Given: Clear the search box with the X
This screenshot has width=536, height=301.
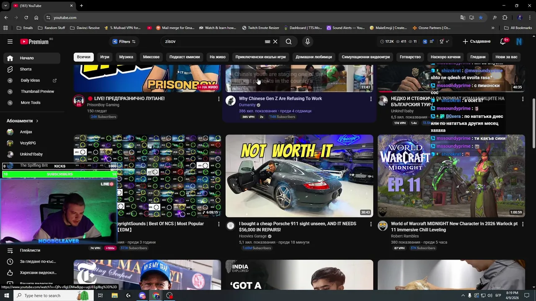Looking at the screenshot, I should 275,41.
